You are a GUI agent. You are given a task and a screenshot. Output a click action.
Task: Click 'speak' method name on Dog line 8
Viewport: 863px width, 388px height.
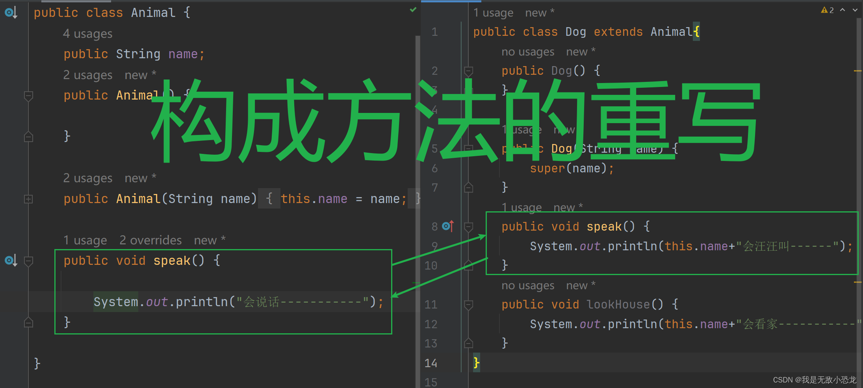pyautogui.click(x=604, y=227)
